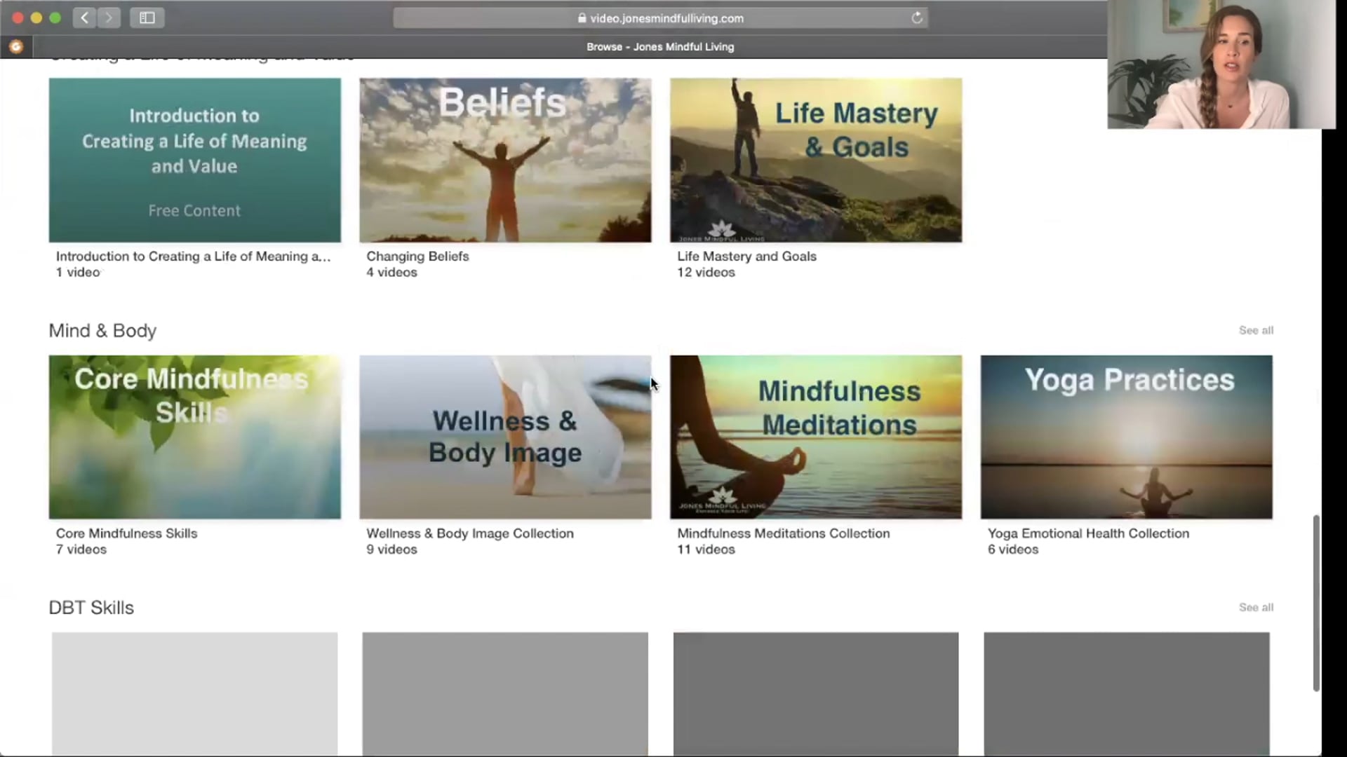Click the Safari back arrow button
1347x757 pixels.
(x=84, y=18)
